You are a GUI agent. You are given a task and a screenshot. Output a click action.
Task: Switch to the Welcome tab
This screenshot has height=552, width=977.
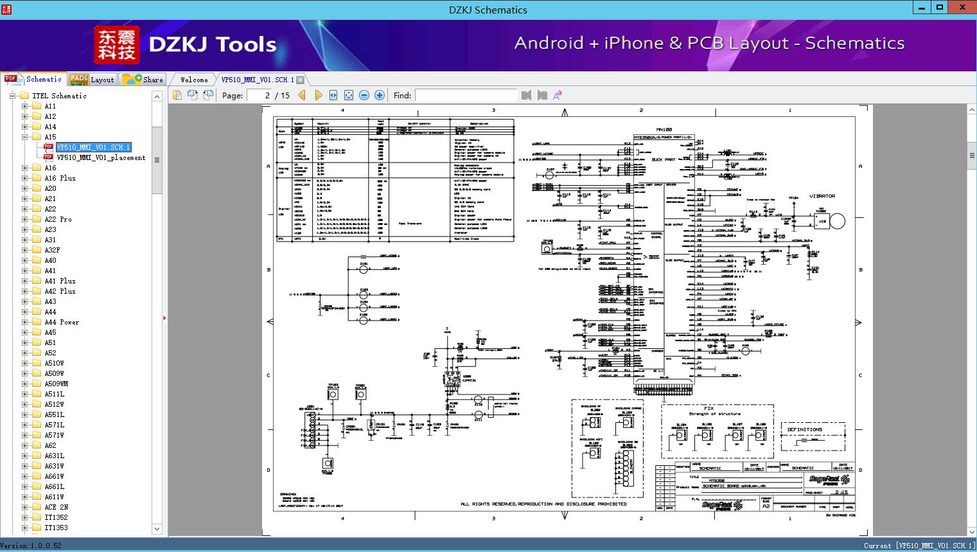click(194, 80)
